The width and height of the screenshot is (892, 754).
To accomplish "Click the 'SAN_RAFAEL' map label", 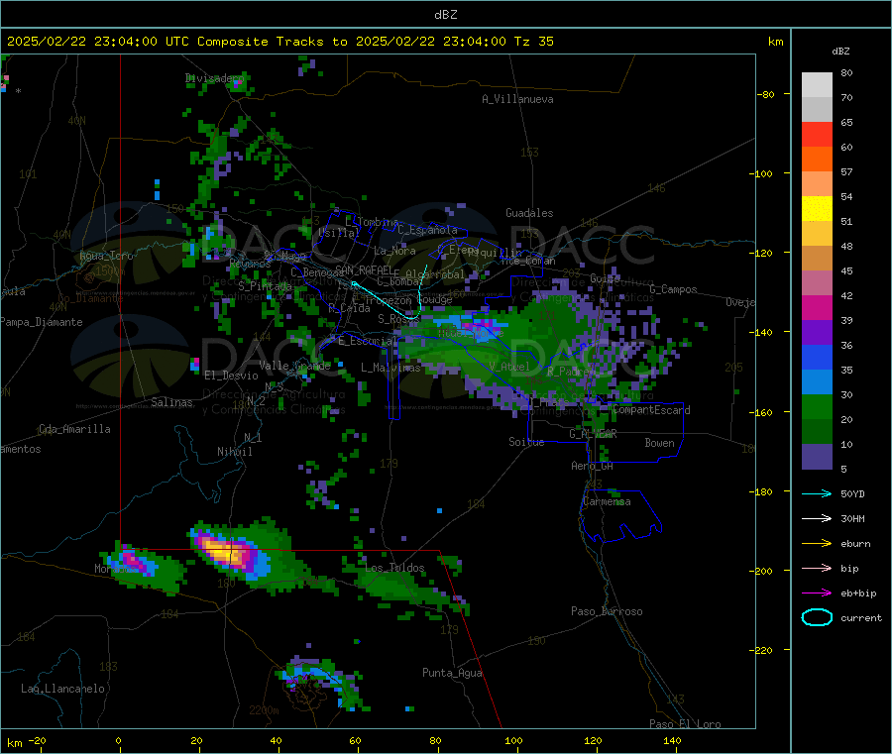I will pos(364,270).
